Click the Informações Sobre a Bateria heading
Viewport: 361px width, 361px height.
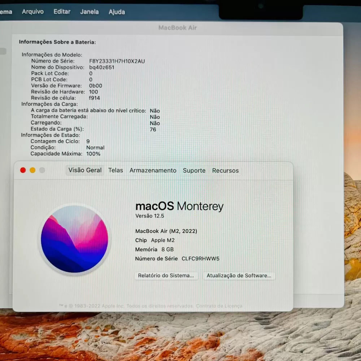tap(57, 42)
